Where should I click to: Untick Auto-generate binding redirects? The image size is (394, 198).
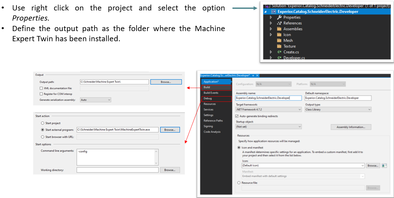pos(237,116)
